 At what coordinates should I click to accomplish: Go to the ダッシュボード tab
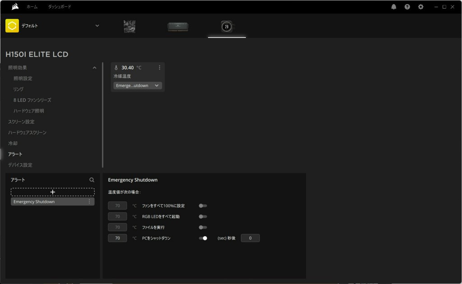[60, 7]
